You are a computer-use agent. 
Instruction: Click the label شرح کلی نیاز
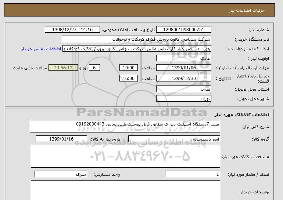[255, 127]
